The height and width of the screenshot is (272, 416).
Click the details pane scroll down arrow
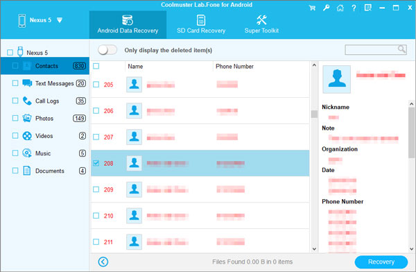click(411, 249)
